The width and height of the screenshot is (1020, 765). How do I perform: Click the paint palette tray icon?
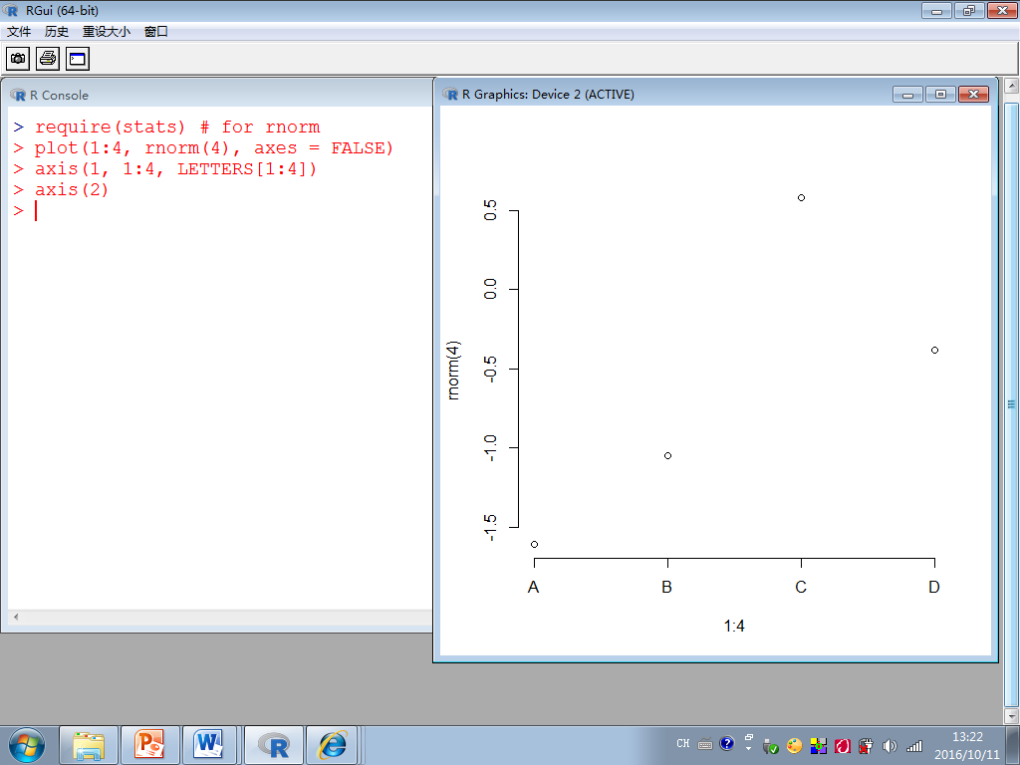coord(794,746)
